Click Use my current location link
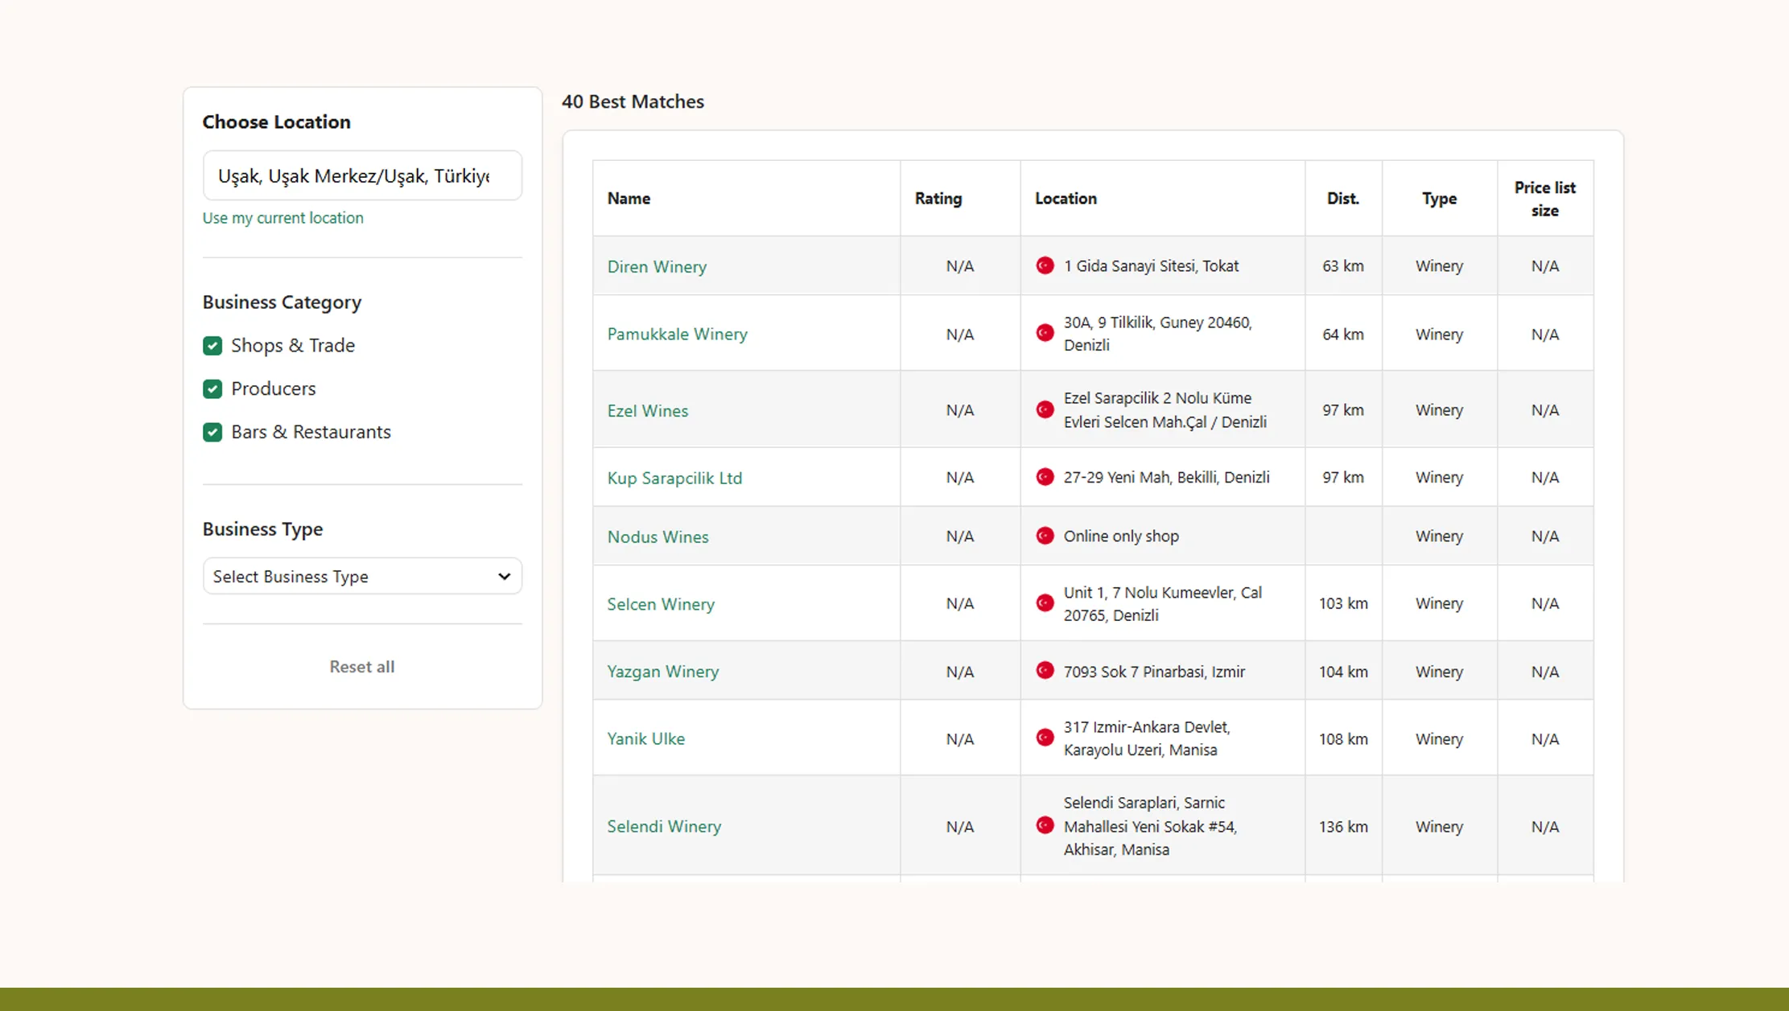 282,218
